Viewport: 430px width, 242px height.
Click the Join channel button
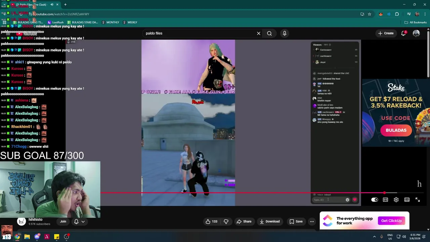(x=63, y=221)
